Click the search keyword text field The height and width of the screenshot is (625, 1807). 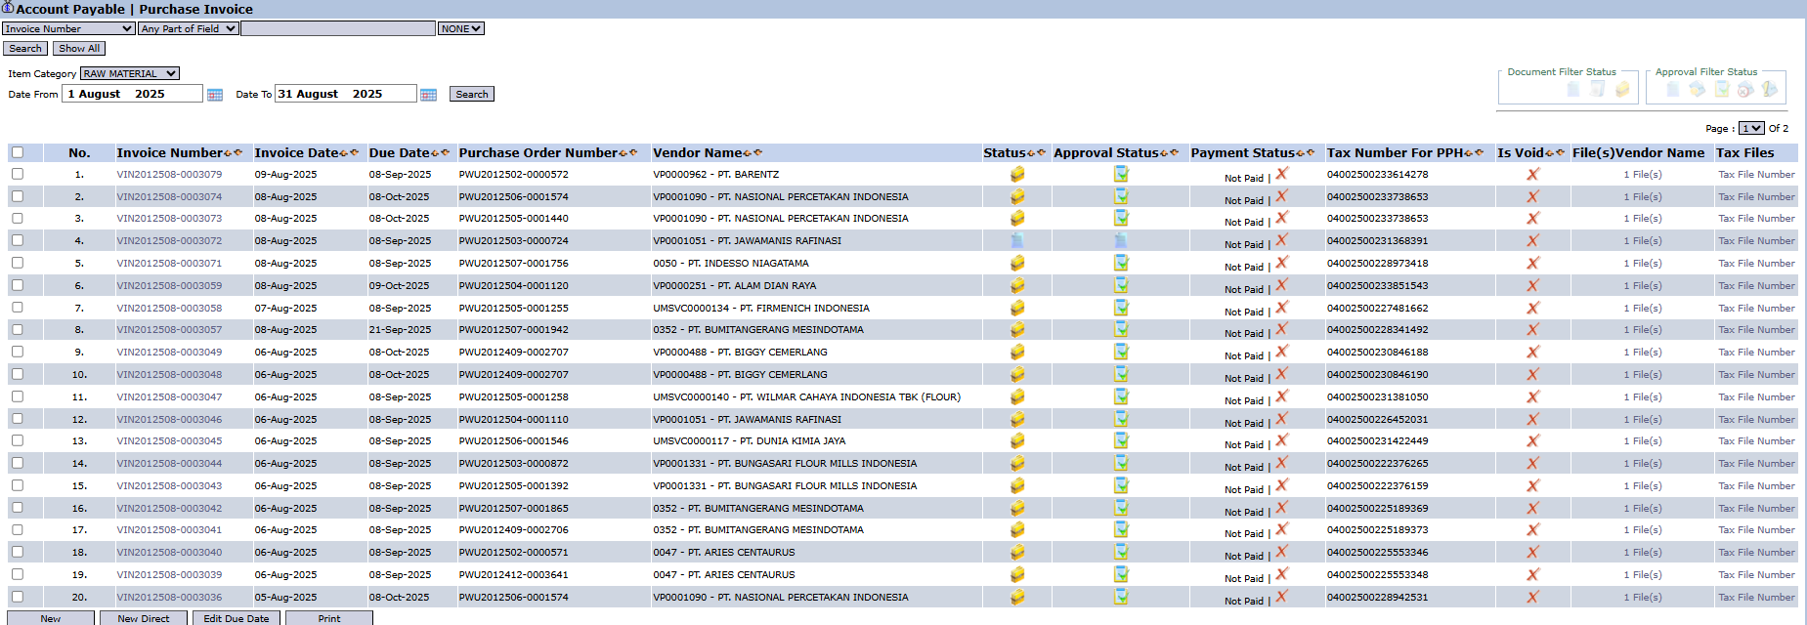point(337,29)
